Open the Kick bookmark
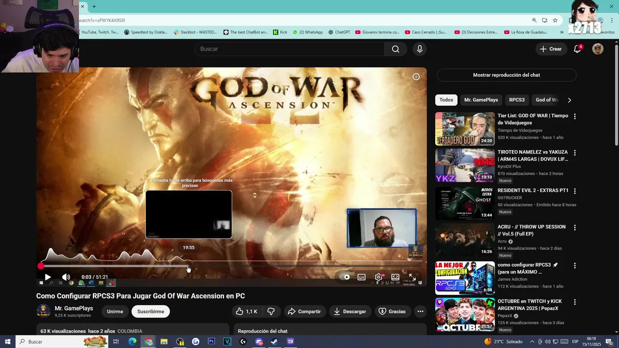This screenshot has width=619, height=348. click(x=280, y=32)
